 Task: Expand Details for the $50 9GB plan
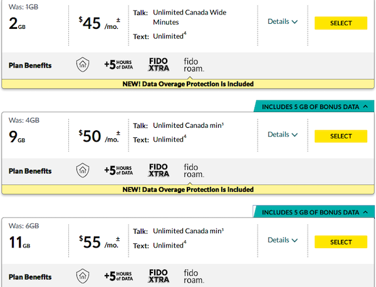pyautogui.click(x=283, y=135)
